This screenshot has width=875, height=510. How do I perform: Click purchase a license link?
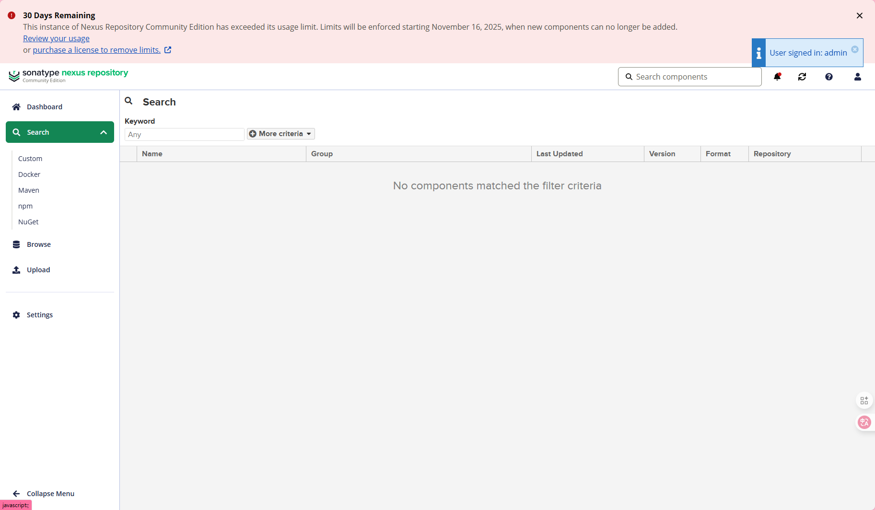[96, 50]
